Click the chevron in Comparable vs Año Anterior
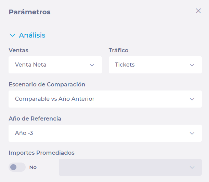 point(192,99)
